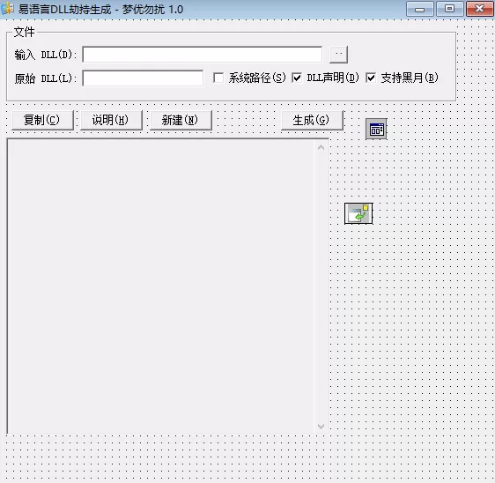Maximize the 易语言DLL劫持生成 window
The image size is (495, 483).
[x=449, y=9]
